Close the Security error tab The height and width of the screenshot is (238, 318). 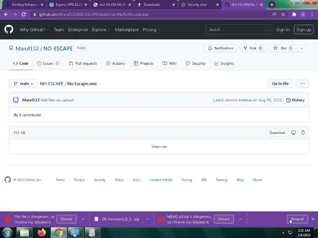[x=218, y=5]
